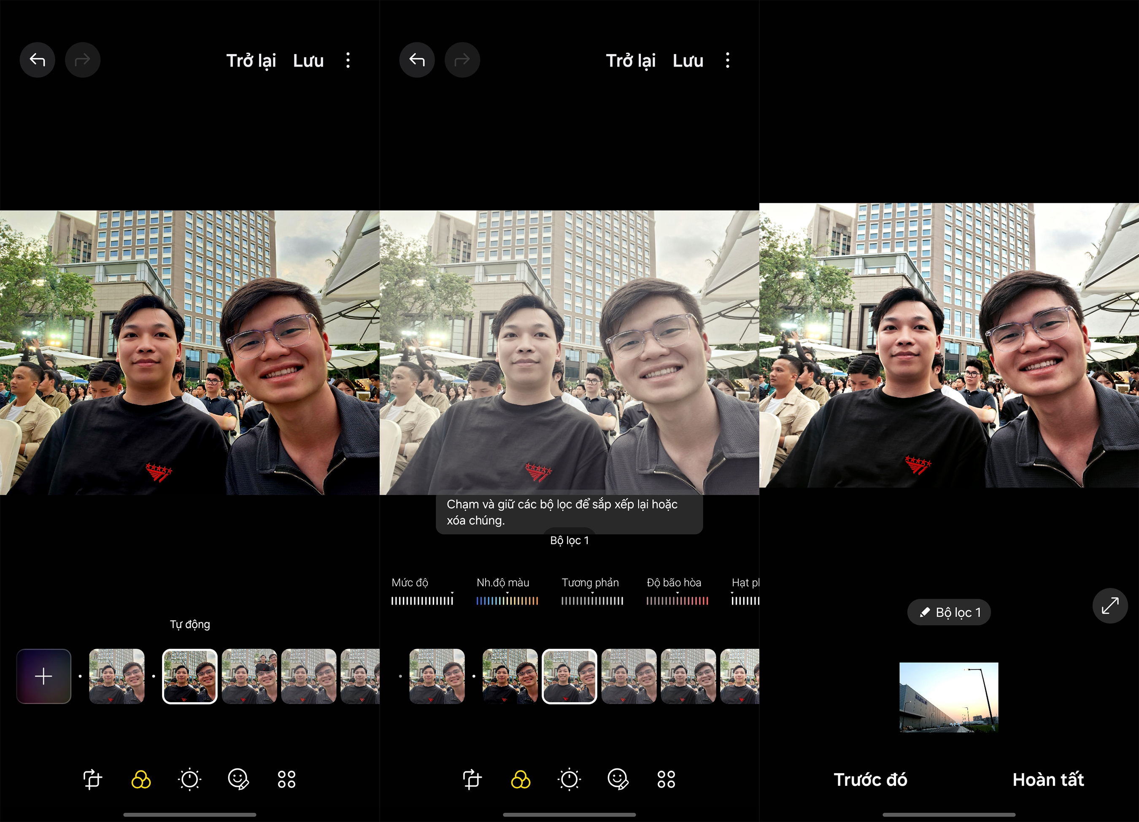The width and height of the screenshot is (1139, 822).
Task: Open brightness adjustment tool in left panel
Action: click(190, 779)
